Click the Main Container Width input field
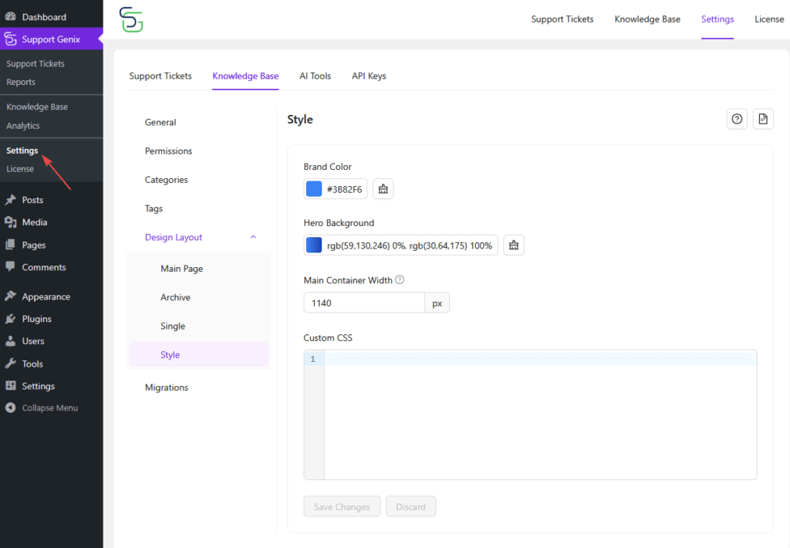This screenshot has height=548, width=790. coord(364,303)
